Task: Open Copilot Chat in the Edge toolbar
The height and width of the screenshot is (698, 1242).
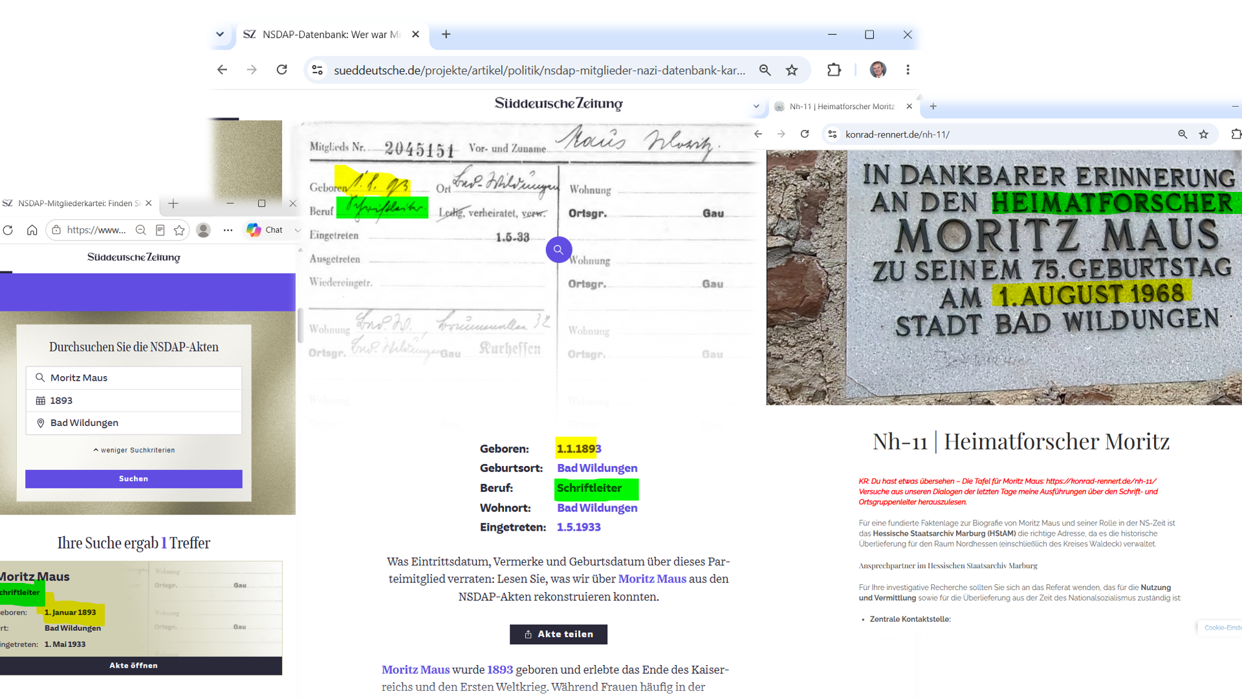Action: coord(265,230)
